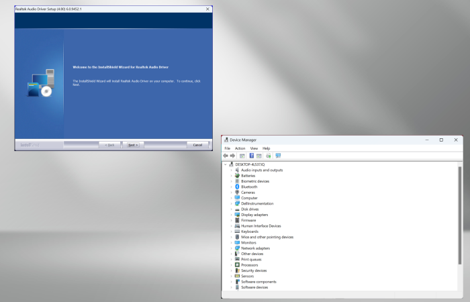This screenshot has height=302, width=470.
Task: Select the blue Bluetooth icon
Action: click(x=237, y=187)
